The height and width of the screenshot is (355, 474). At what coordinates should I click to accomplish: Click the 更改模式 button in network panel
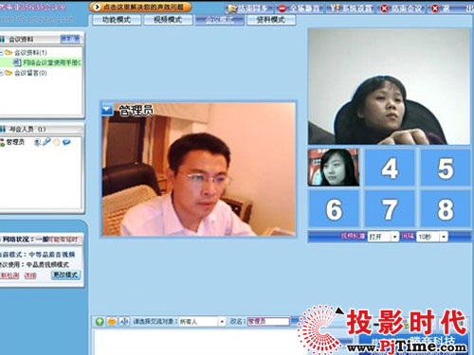tap(65, 275)
